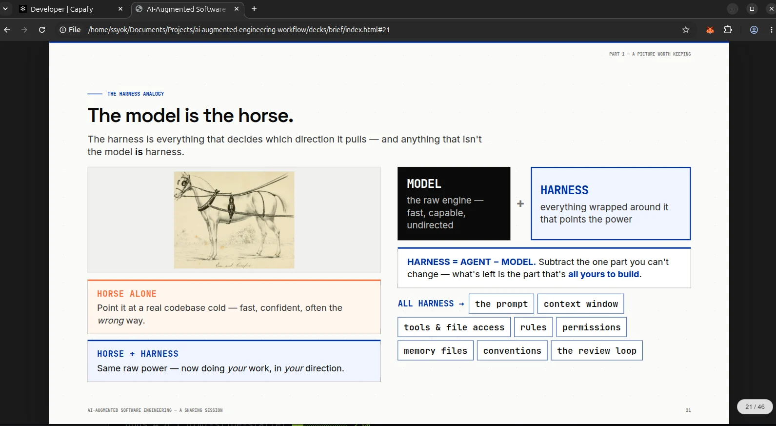This screenshot has width=776, height=426.
Task: Select the AI-Augmented Software tab
Action: coord(188,9)
